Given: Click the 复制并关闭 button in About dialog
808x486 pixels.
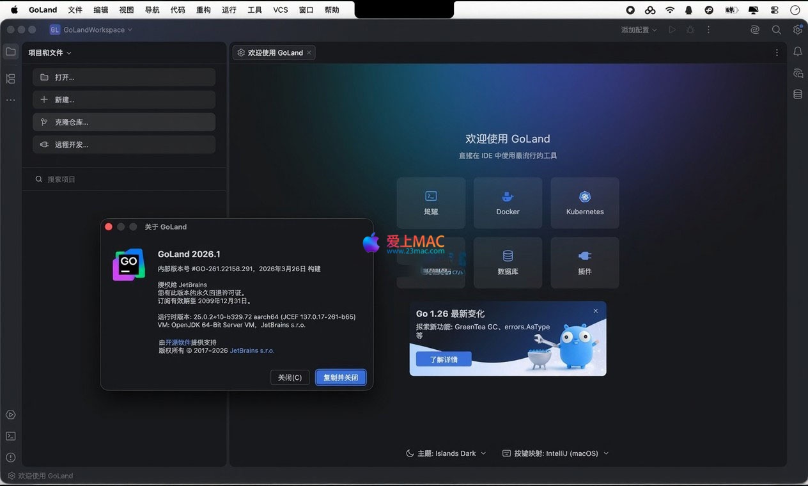Looking at the screenshot, I should (x=341, y=377).
